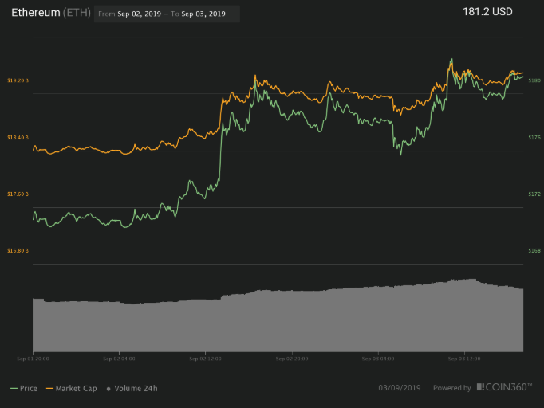Click the gray Volume 24h dot marker

pyautogui.click(x=108, y=390)
